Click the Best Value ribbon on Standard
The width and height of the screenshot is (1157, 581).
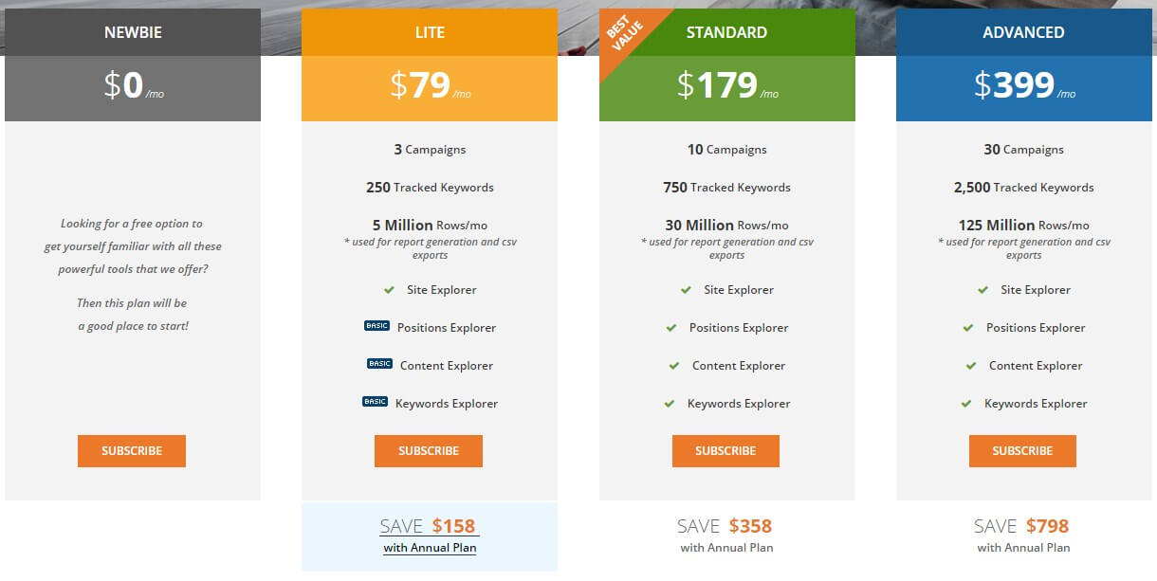tap(626, 36)
